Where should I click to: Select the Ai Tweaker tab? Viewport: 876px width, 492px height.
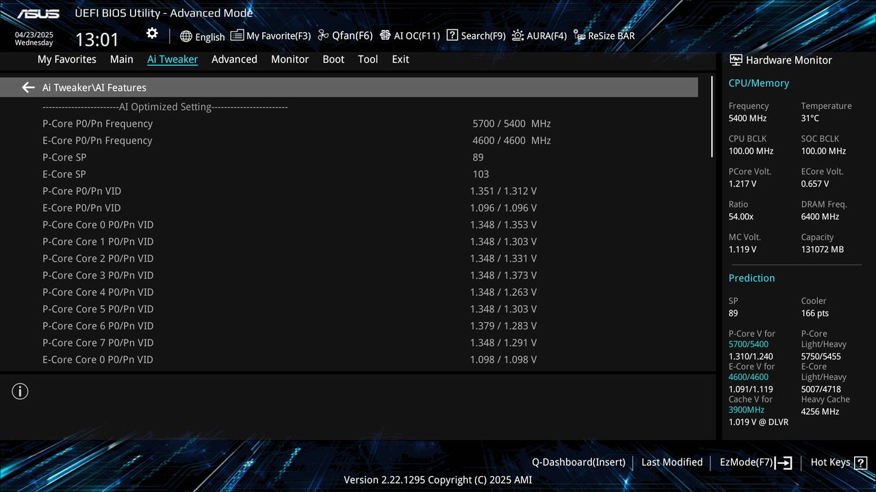172,59
